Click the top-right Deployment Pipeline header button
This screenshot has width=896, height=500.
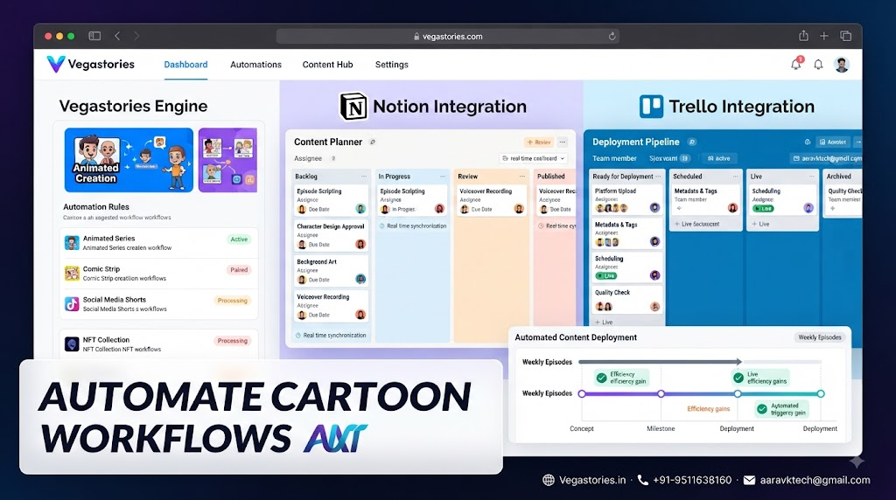coord(833,142)
